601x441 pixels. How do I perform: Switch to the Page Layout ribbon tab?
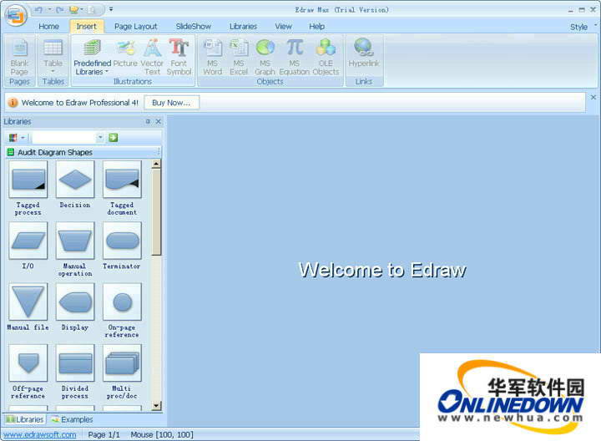pos(135,27)
